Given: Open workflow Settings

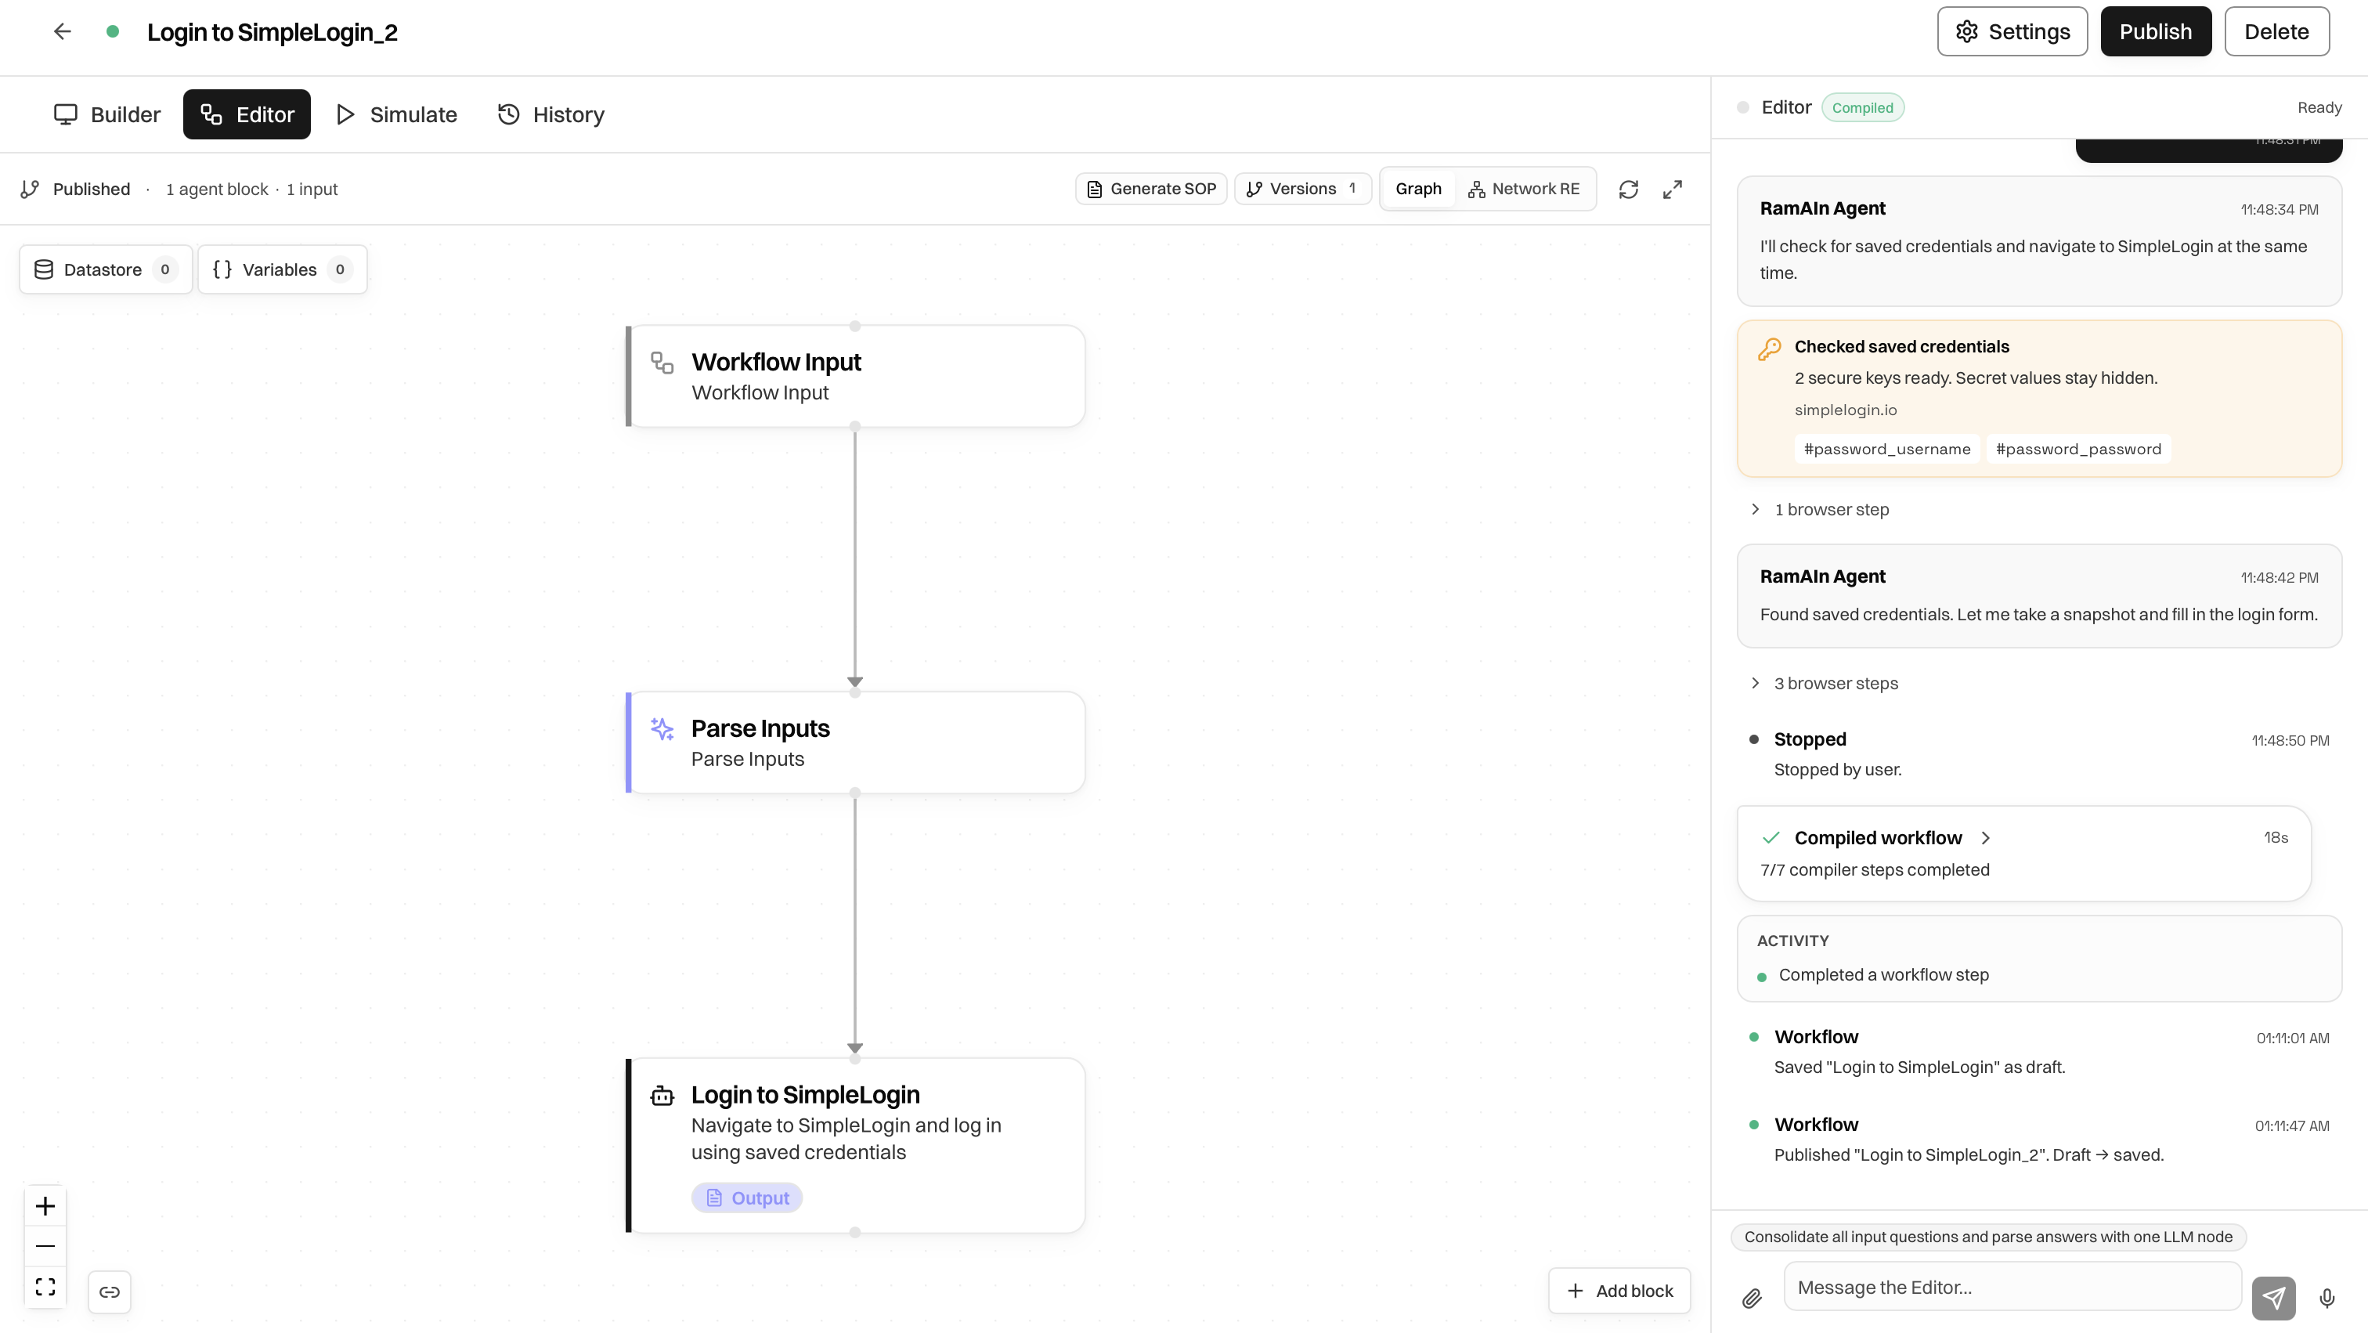Looking at the screenshot, I should [2012, 31].
